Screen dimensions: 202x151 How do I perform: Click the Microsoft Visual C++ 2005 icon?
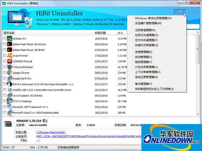pyautogui.click(x=9, y=113)
